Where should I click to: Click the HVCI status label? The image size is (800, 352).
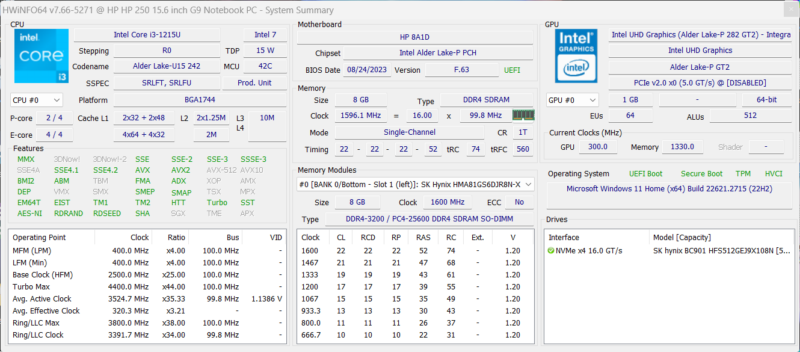tap(774, 174)
